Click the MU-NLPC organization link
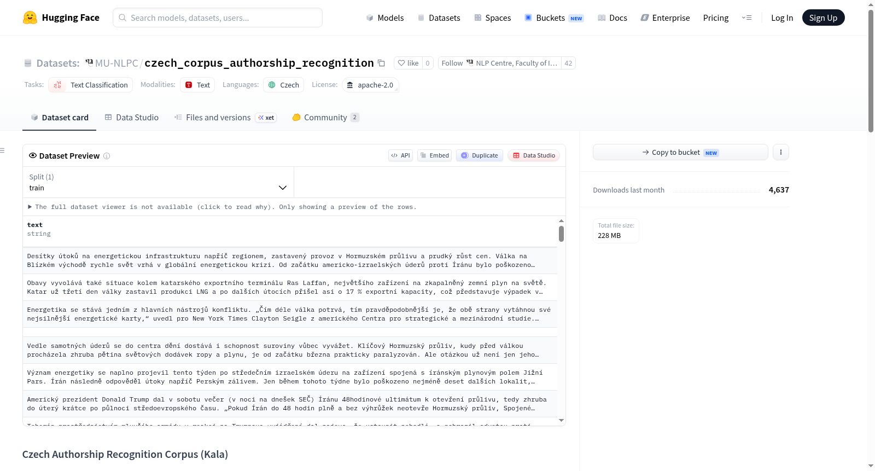 [x=116, y=63]
